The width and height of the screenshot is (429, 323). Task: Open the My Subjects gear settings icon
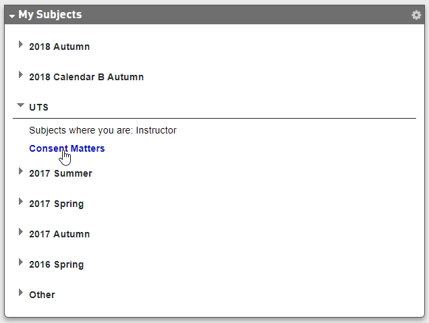pyautogui.click(x=416, y=15)
